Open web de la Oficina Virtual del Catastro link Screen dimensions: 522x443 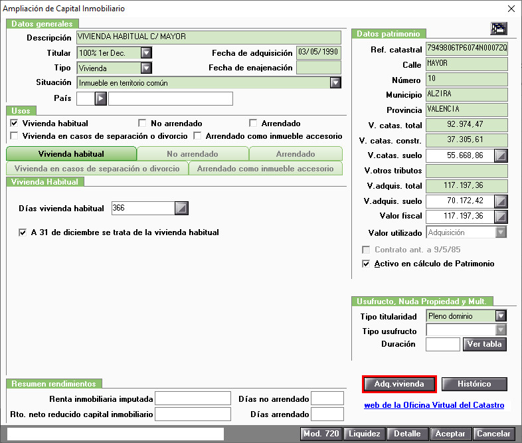tap(434, 405)
